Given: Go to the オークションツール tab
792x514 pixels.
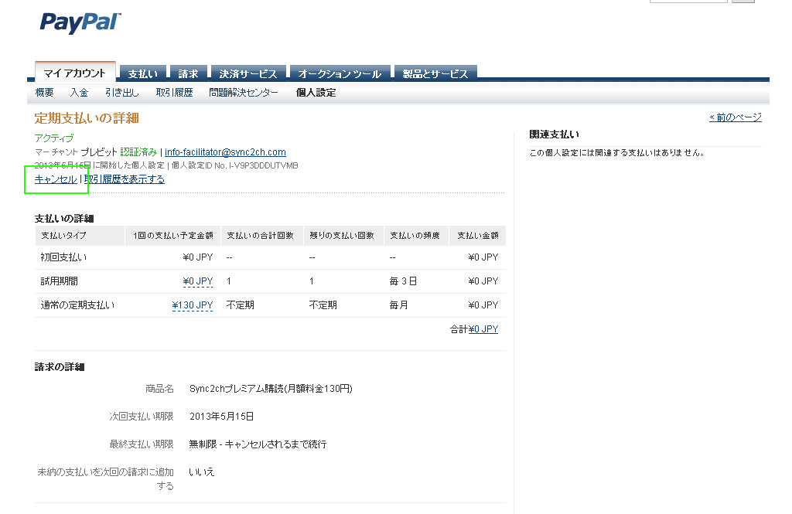Looking at the screenshot, I should (340, 73).
